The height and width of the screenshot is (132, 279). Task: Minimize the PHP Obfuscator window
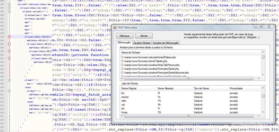[x=256, y=27]
